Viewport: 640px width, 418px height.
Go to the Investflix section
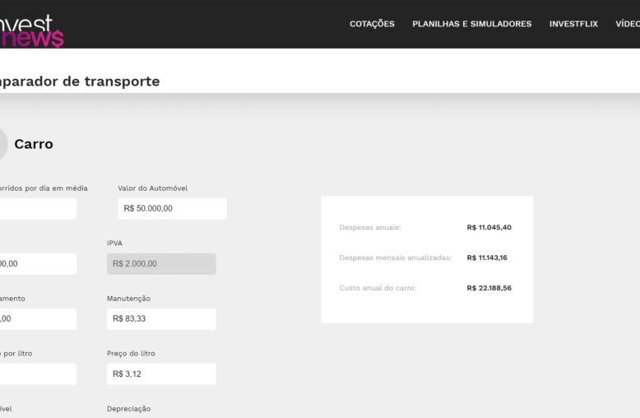(573, 24)
